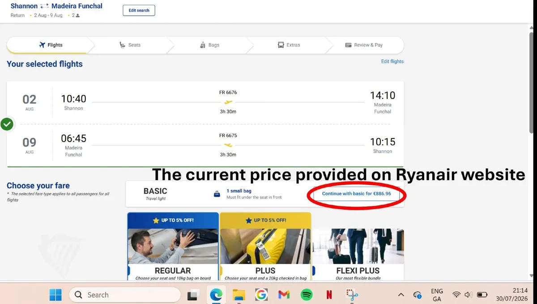Go to the Seats step tab
Viewport: 537px width, 304px height.
pyautogui.click(x=130, y=45)
